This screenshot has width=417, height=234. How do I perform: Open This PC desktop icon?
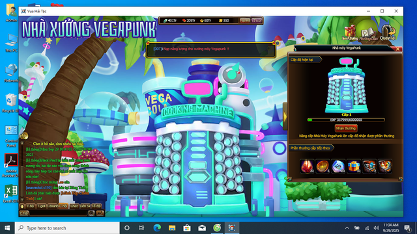11,43
